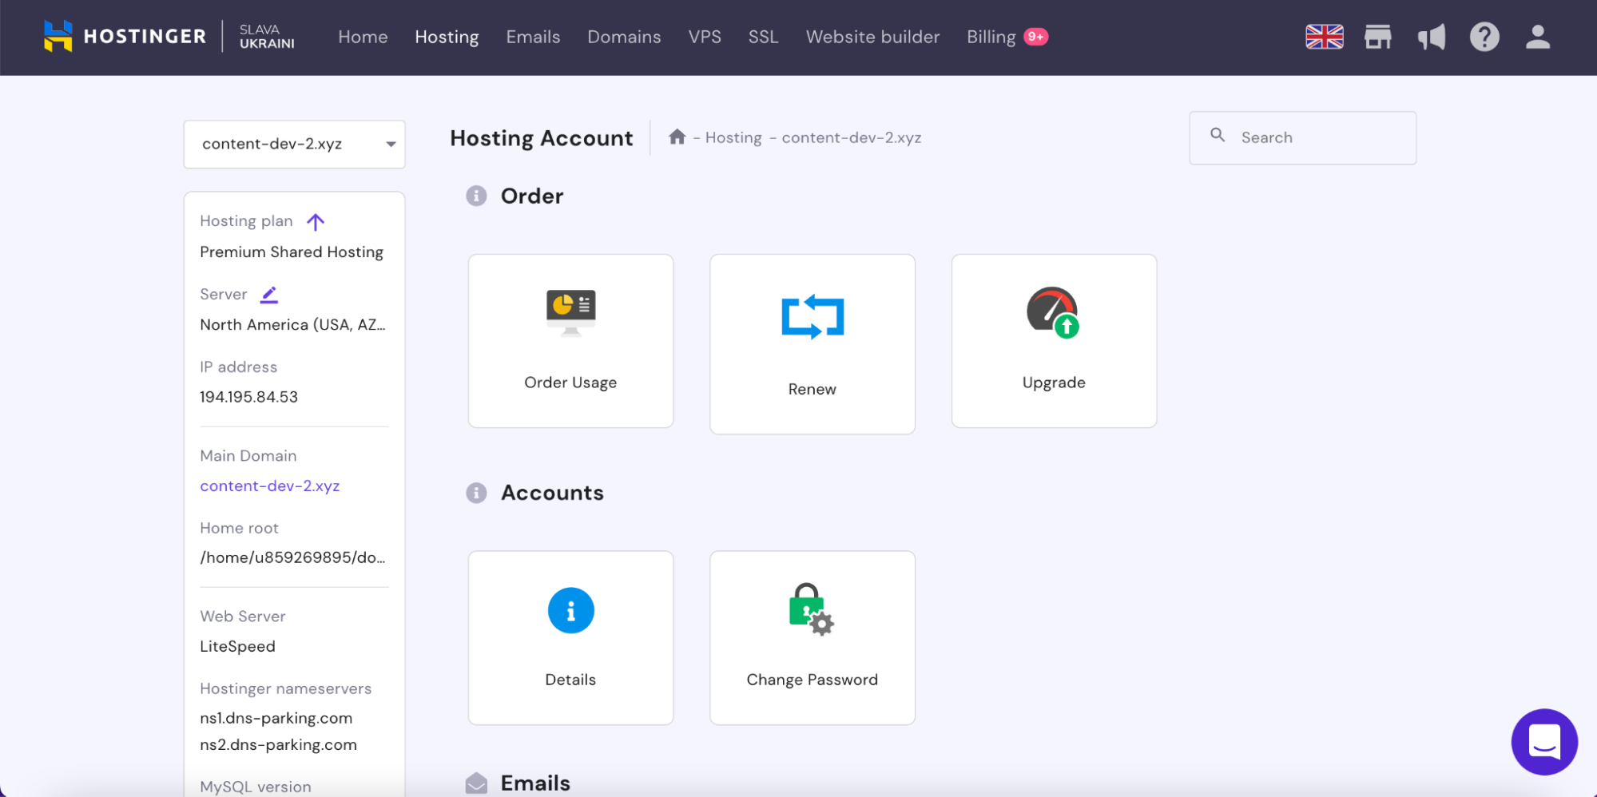The image size is (1597, 797).
Task: Open the user profile account icon
Action: (1536, 36)
